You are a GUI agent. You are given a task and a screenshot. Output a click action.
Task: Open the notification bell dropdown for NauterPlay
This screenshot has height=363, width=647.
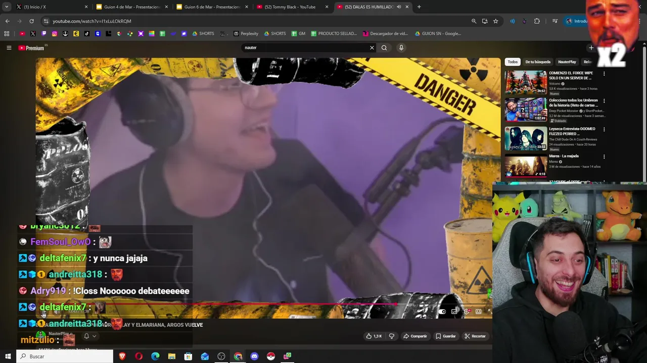pyautogui.click(x=89, y=336)
